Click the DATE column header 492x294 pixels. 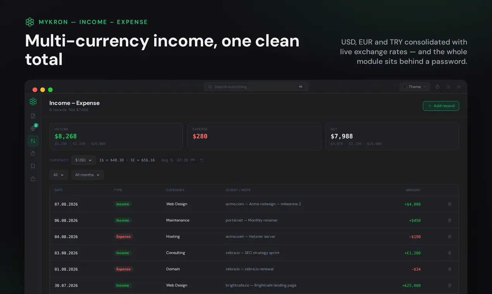coord(58,190)
